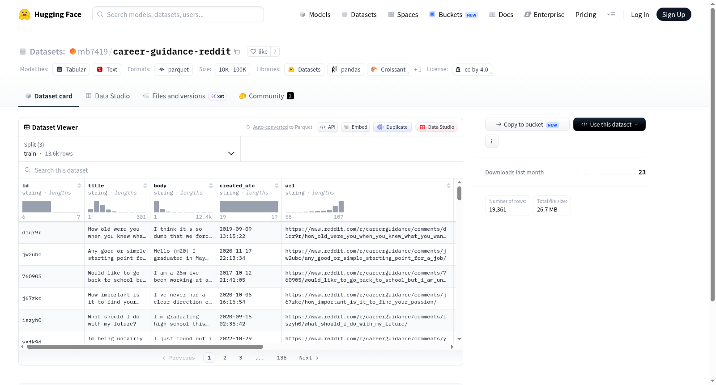Screen dimensions: 716x385
Task: Open the three-dot more options button
Action: [492, 141]
